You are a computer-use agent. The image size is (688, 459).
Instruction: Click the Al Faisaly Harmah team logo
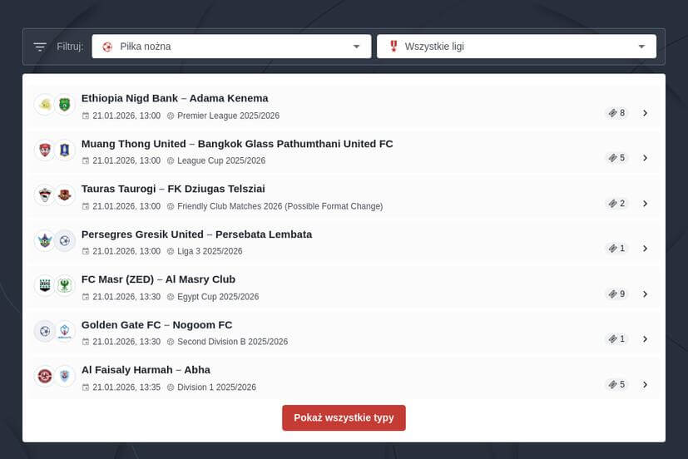pyautogui.click(x=44, y=376)
